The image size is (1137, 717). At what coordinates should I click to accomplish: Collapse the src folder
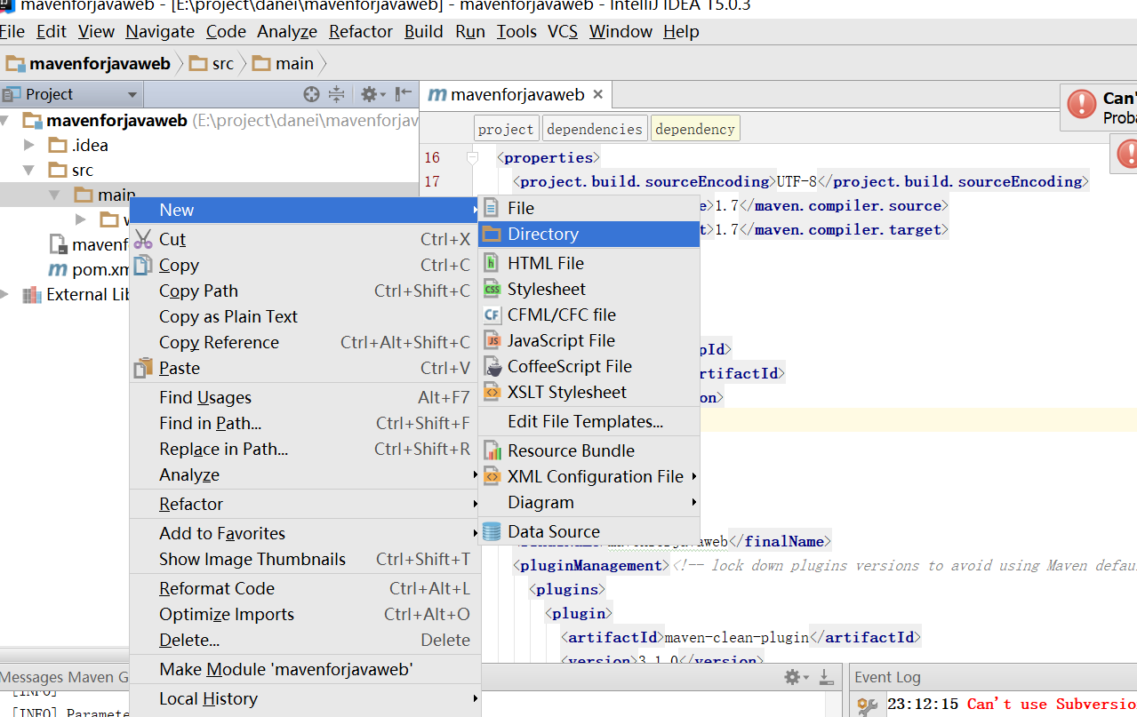click(x=29, y=170)
